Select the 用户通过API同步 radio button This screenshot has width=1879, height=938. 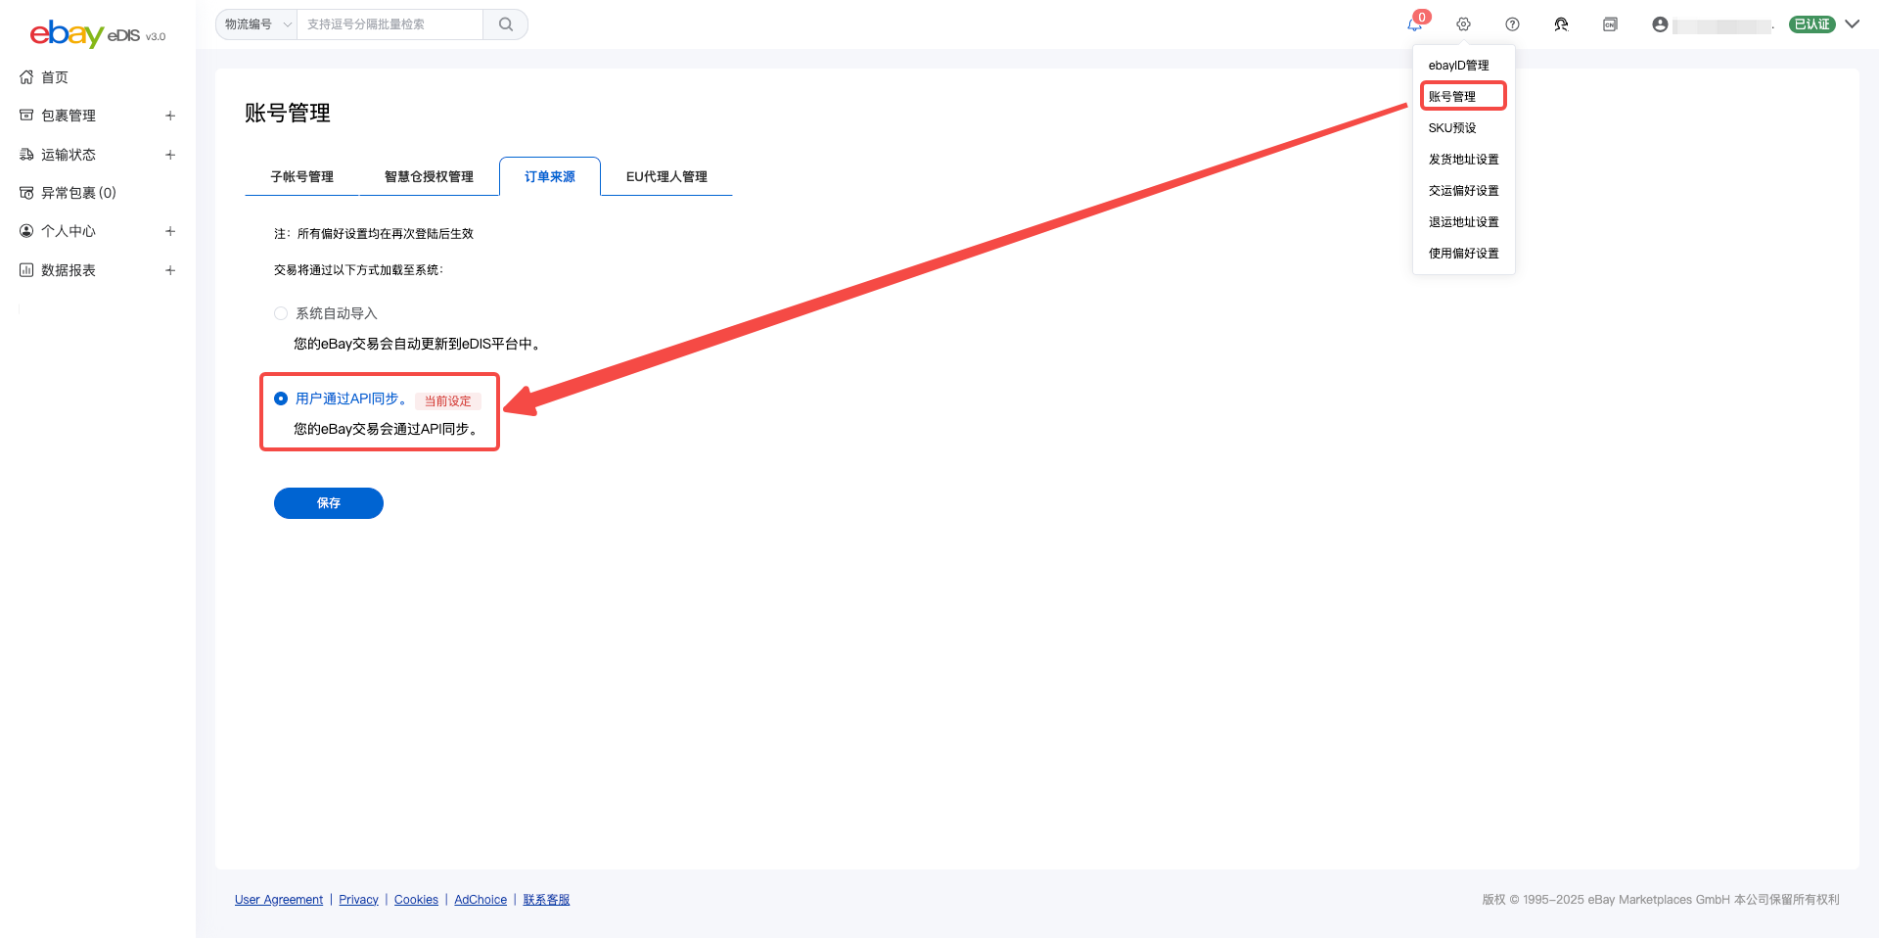281,399
